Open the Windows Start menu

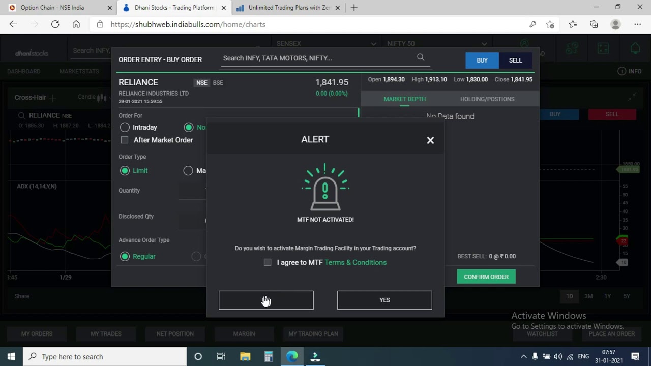coord(11,356)
